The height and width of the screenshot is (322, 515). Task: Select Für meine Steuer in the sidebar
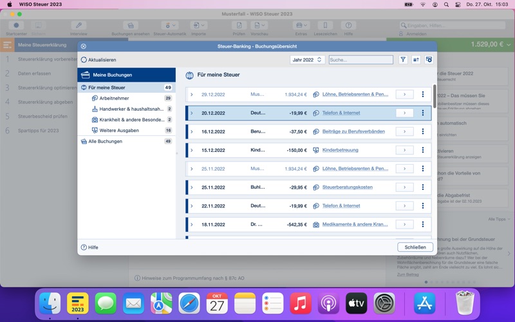coord(126,88)
